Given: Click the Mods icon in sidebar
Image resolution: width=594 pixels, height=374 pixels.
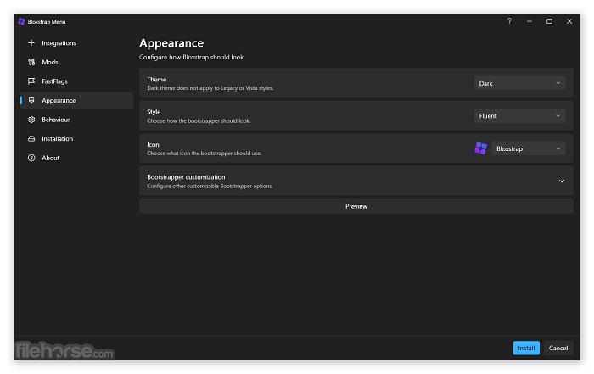Looking at the screenshot, I should pyautogui.click(x=31, y=62).
